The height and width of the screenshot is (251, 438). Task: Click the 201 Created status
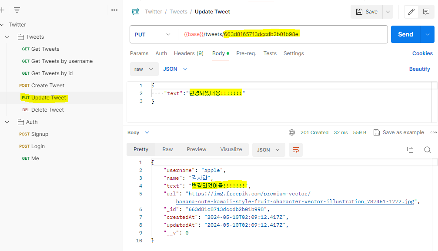314,132
